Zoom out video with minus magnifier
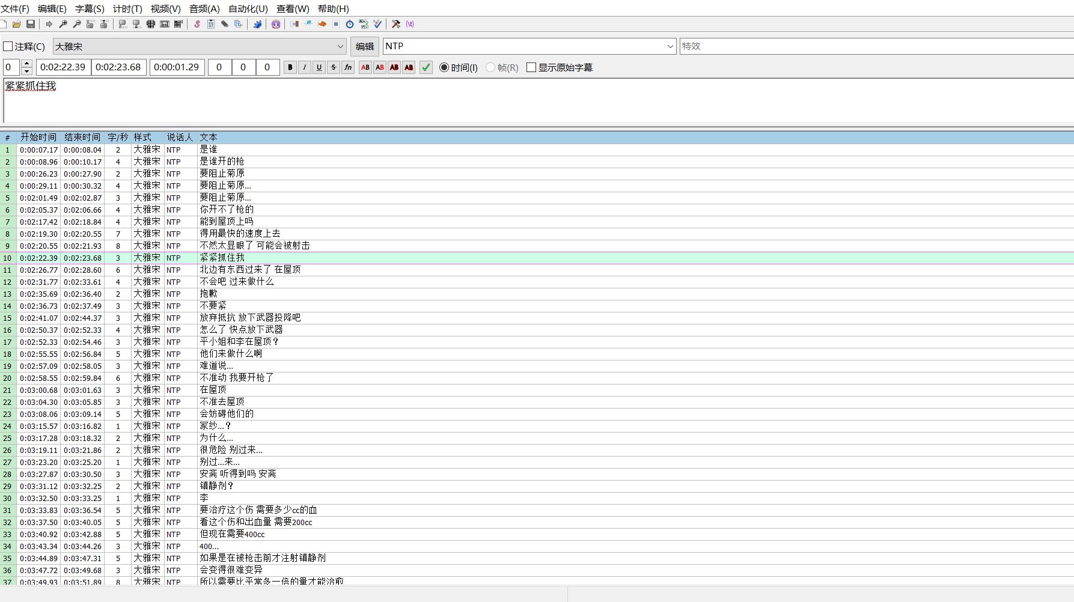The image size is (1074, 602). tap(77, 24)
